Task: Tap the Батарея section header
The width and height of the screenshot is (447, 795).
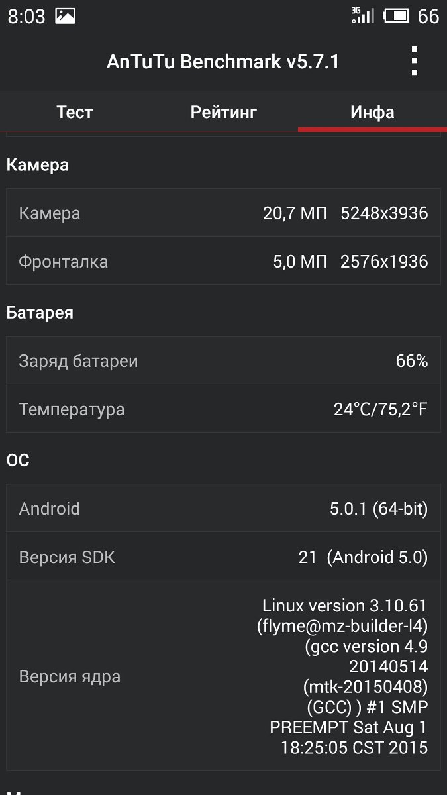Action: [40, 313]
